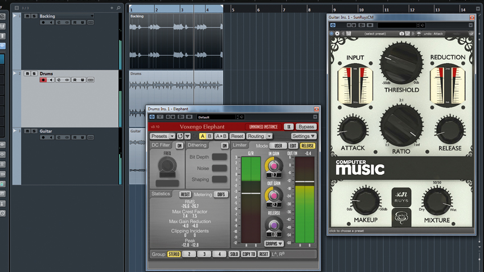Click OUT GAIN knob

coord(273,195)
